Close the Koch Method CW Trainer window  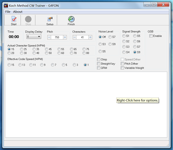click(x=163, y=5)
